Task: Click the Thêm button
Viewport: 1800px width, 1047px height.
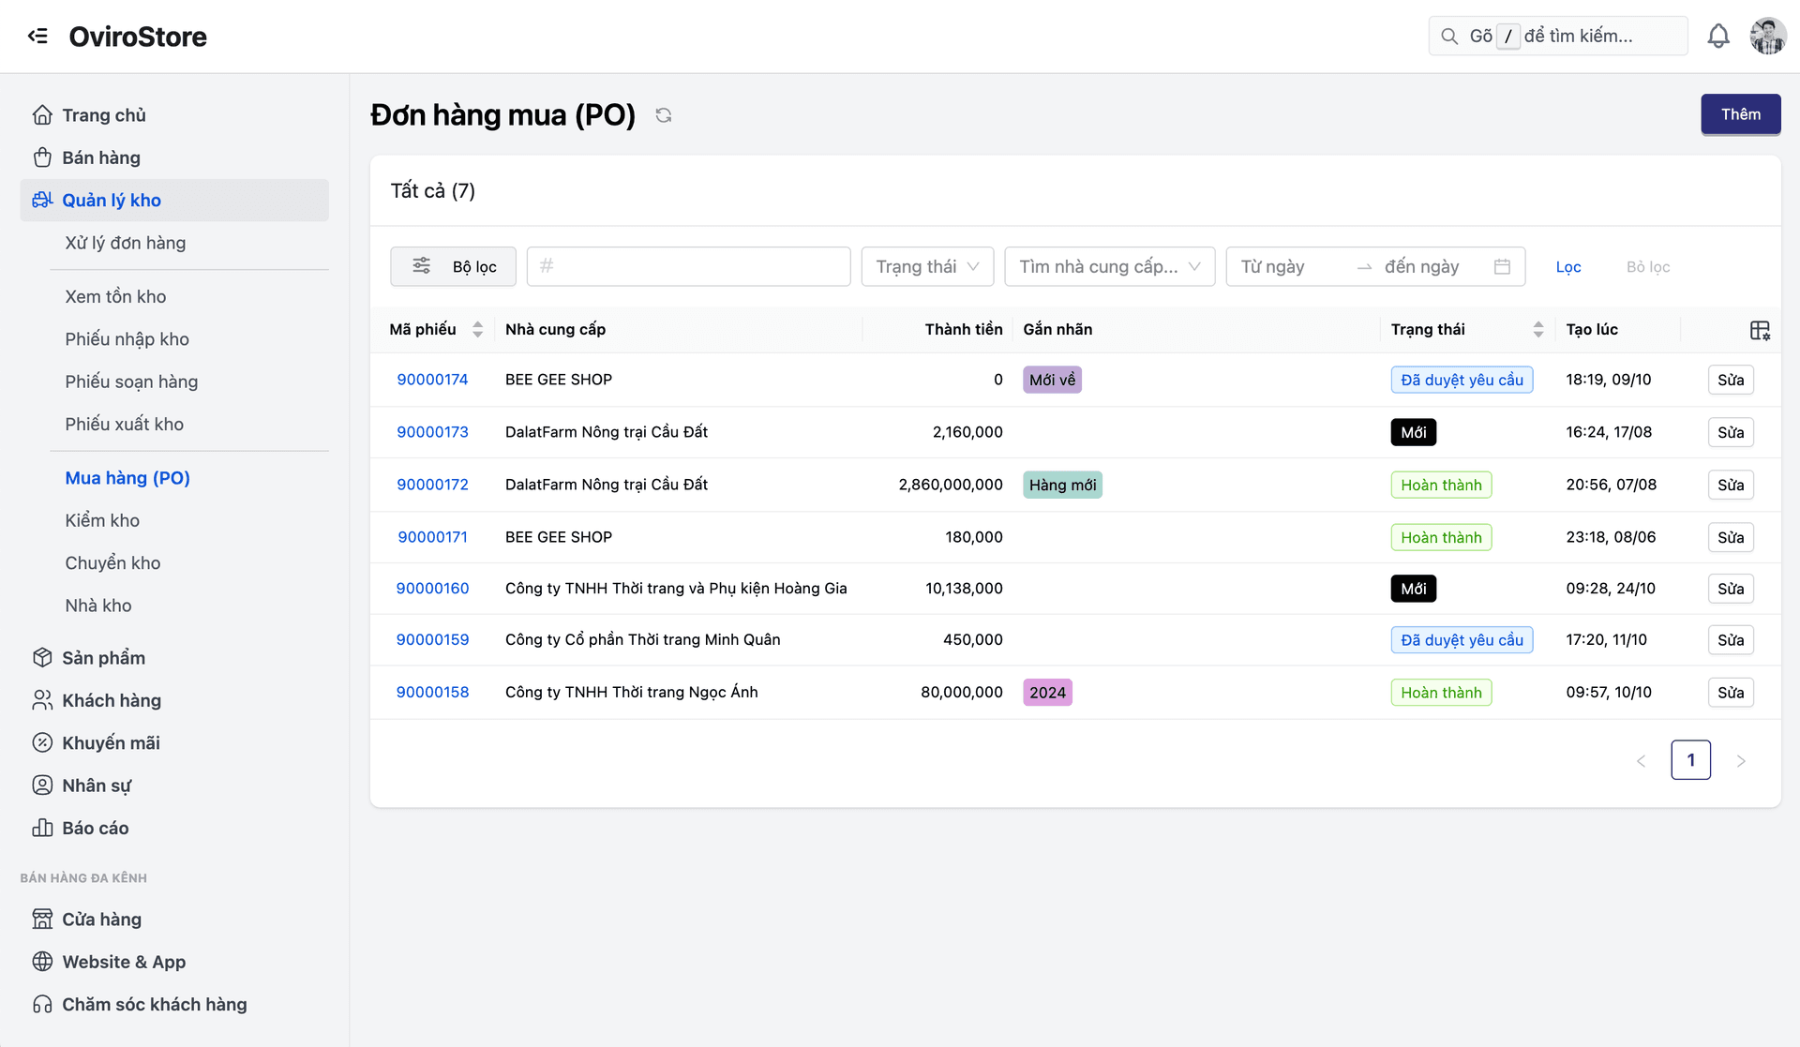Action: [1740, 114]
